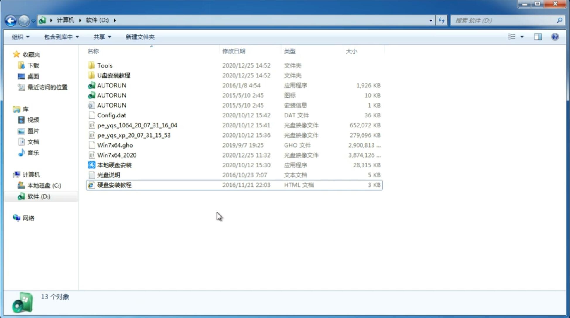The width and height of the screenshot is (570, 318).
Task: Open 硬盘安装教程 HTML document
Action: 114,185
